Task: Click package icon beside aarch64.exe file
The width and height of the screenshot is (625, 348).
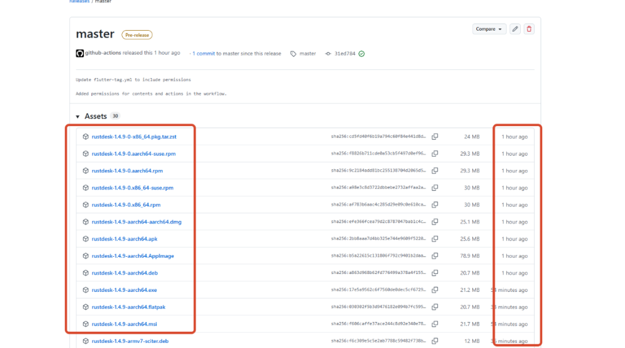Action: click(85, 290)
